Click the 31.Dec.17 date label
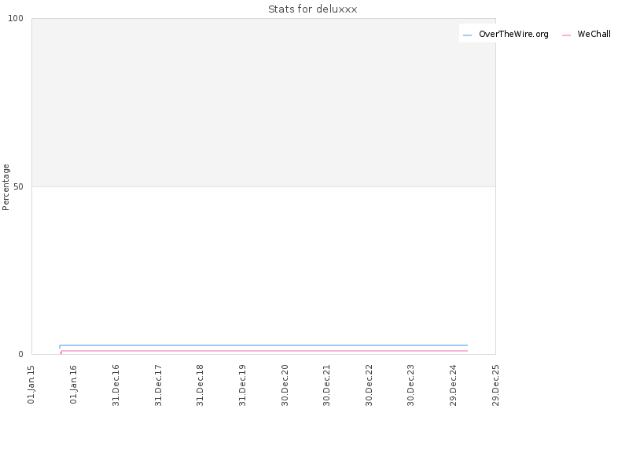Screen dimensions: 629x472 pyautogui.click(x=158, y=385)
